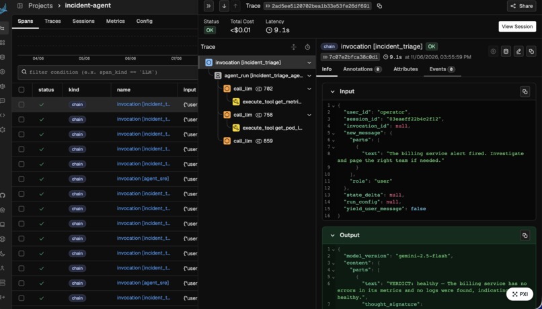
Task: Open the Events tab
Action: (x=442, y=69)
